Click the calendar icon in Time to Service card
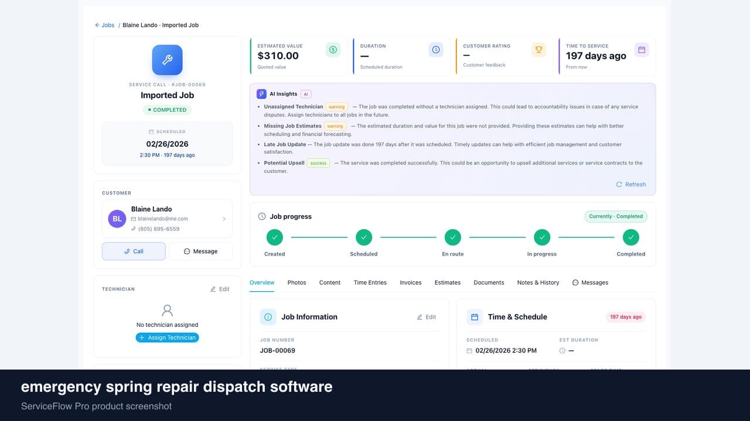Screen dimensions: 750x421 pyautogui.click(x=642, y=50)
